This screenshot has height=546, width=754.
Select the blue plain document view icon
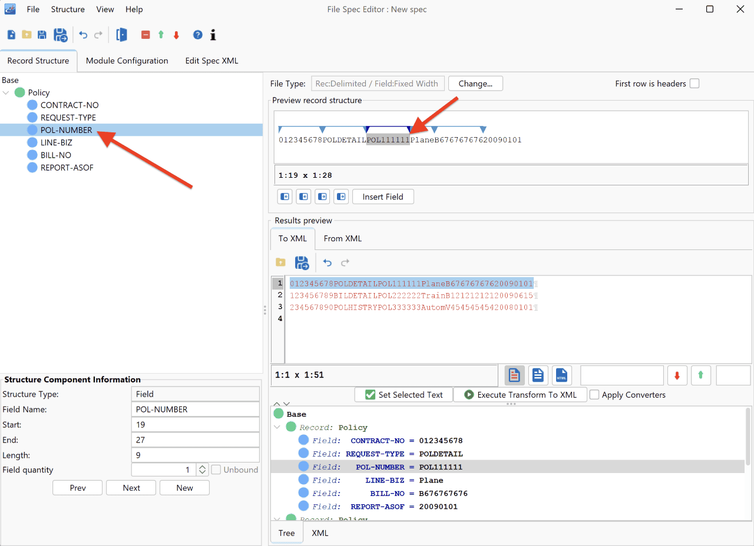538,375
